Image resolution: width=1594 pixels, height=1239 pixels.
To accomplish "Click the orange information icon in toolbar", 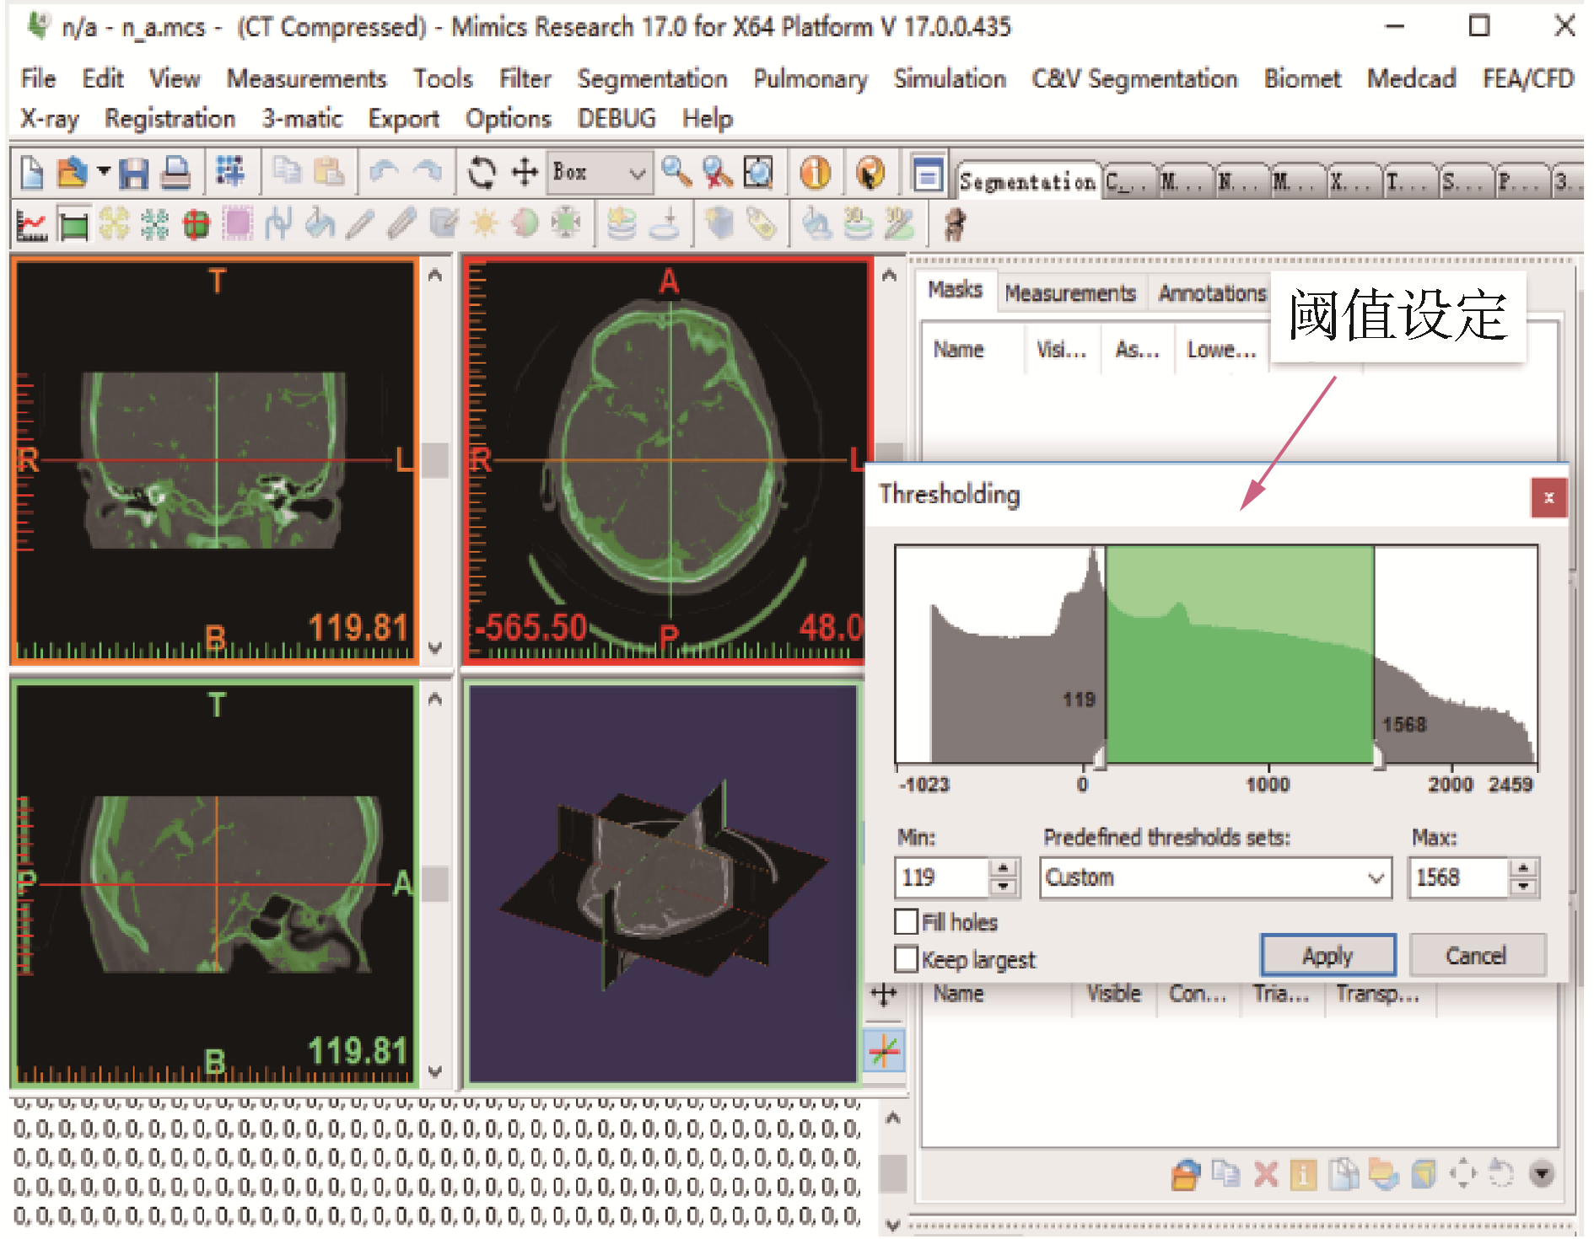I will coord(815,173).
